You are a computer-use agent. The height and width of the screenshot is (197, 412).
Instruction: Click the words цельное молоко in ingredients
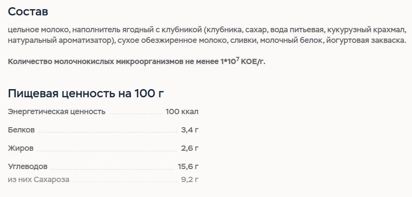click(x=39, y=30)
